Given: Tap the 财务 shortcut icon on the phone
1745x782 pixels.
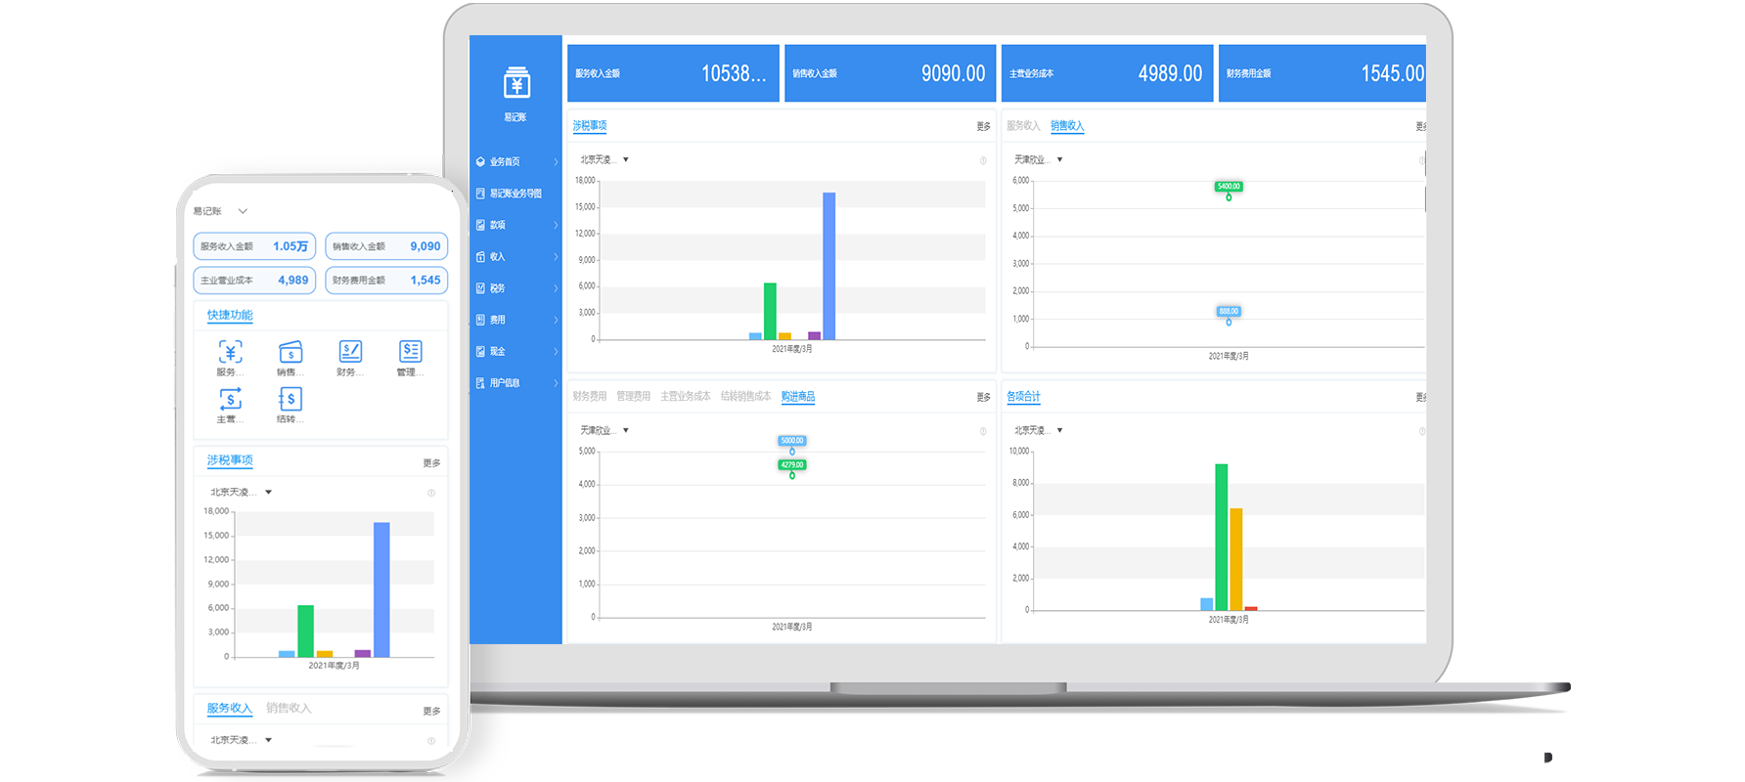Looking at the screenshot, I should [x=350, y=352].
